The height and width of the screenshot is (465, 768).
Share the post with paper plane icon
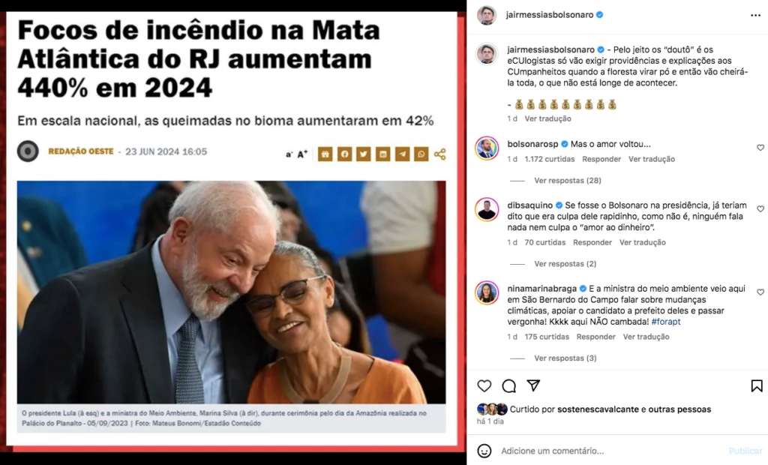533,385
